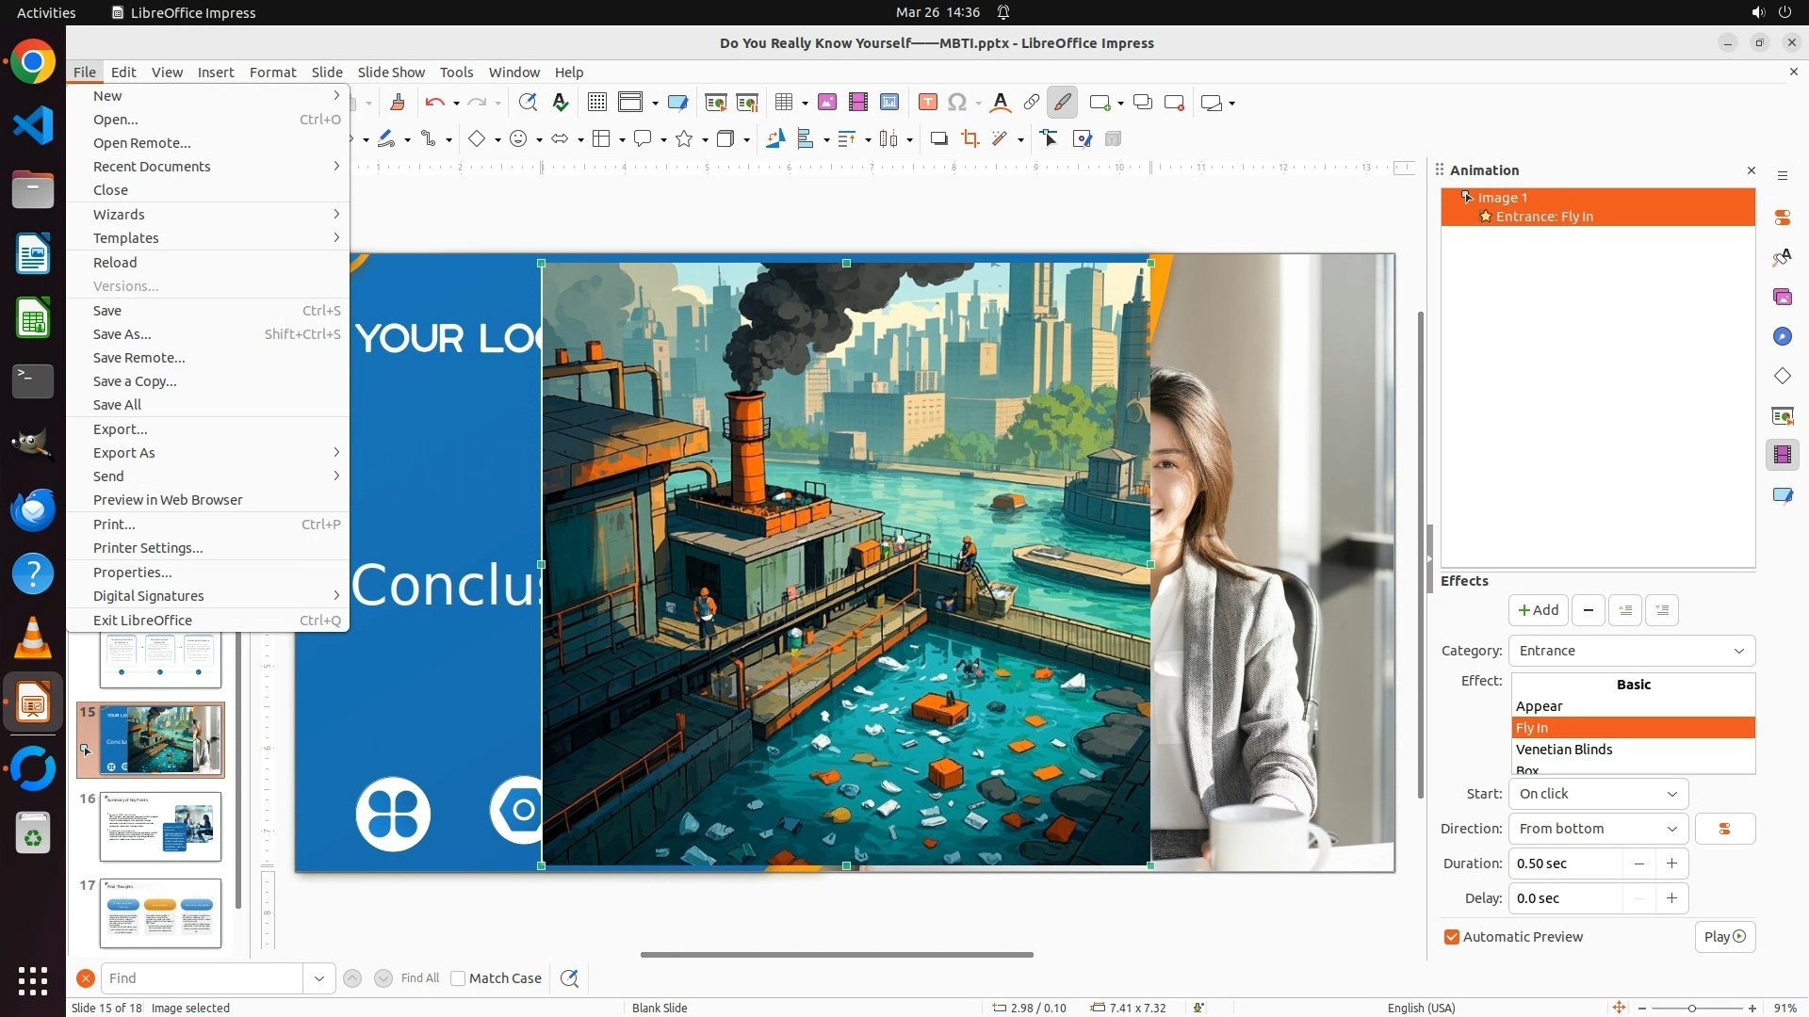Open Export As submenu entry

coord(123,453)
